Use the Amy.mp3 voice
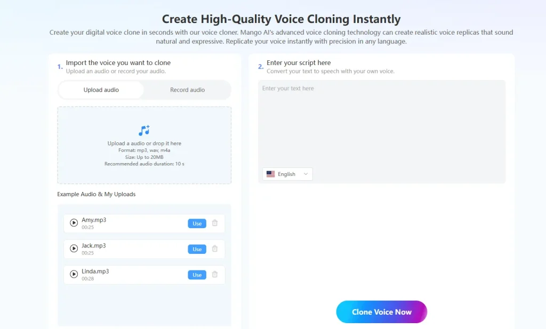This screenshot has width=546, height=329. tap(197, 223)
